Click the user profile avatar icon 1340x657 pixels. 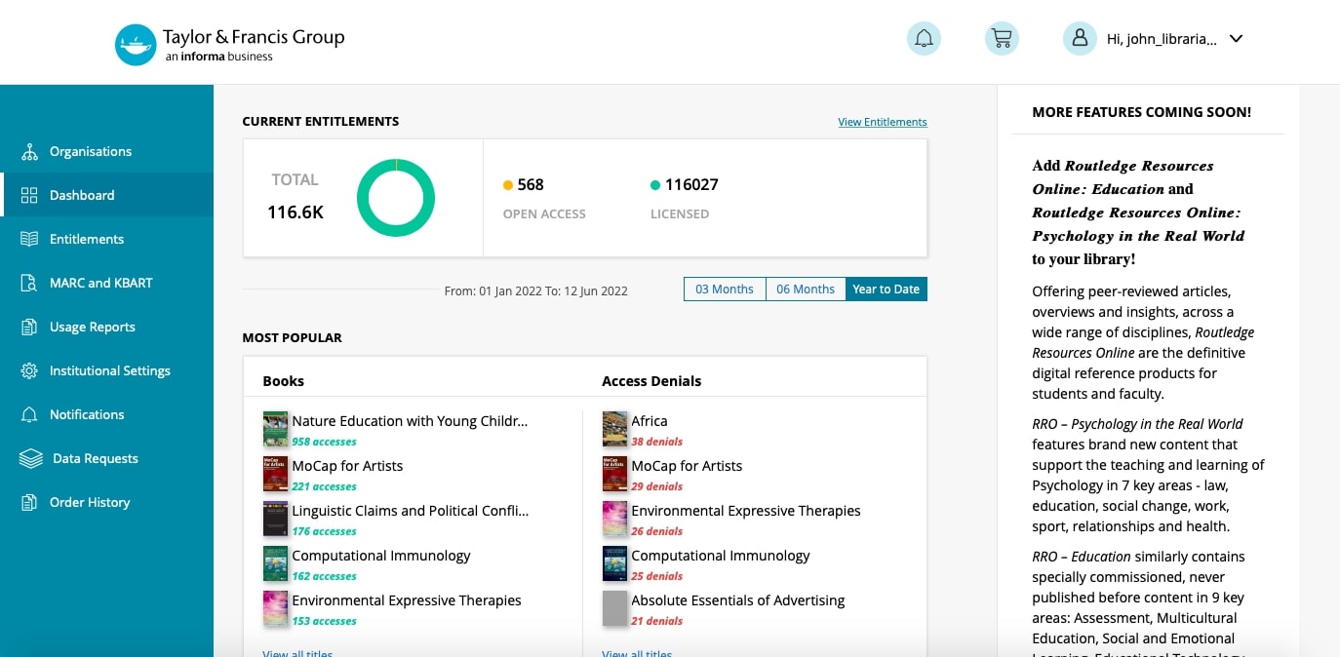(1080, 39)
